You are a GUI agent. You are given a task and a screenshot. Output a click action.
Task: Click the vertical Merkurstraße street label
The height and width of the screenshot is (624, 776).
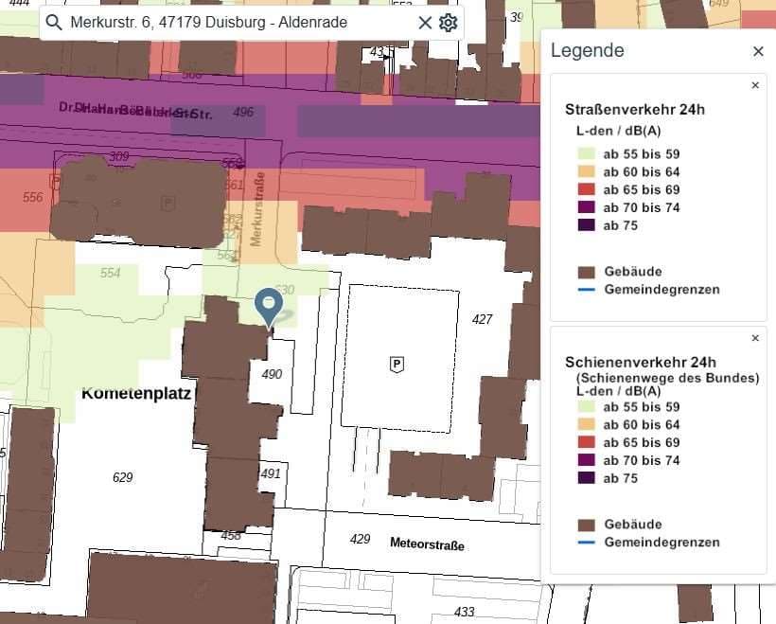(256, 209)
